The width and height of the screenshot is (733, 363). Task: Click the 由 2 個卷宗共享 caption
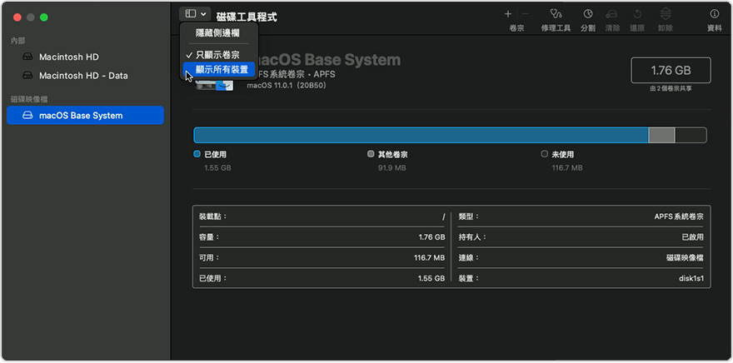point(671,89)
